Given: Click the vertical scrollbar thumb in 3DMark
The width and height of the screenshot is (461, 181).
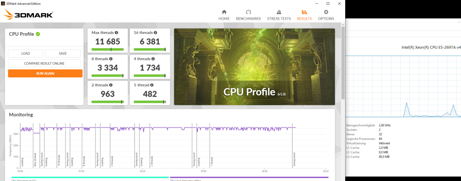Looking at the screenshot, I should pos(343,63).
